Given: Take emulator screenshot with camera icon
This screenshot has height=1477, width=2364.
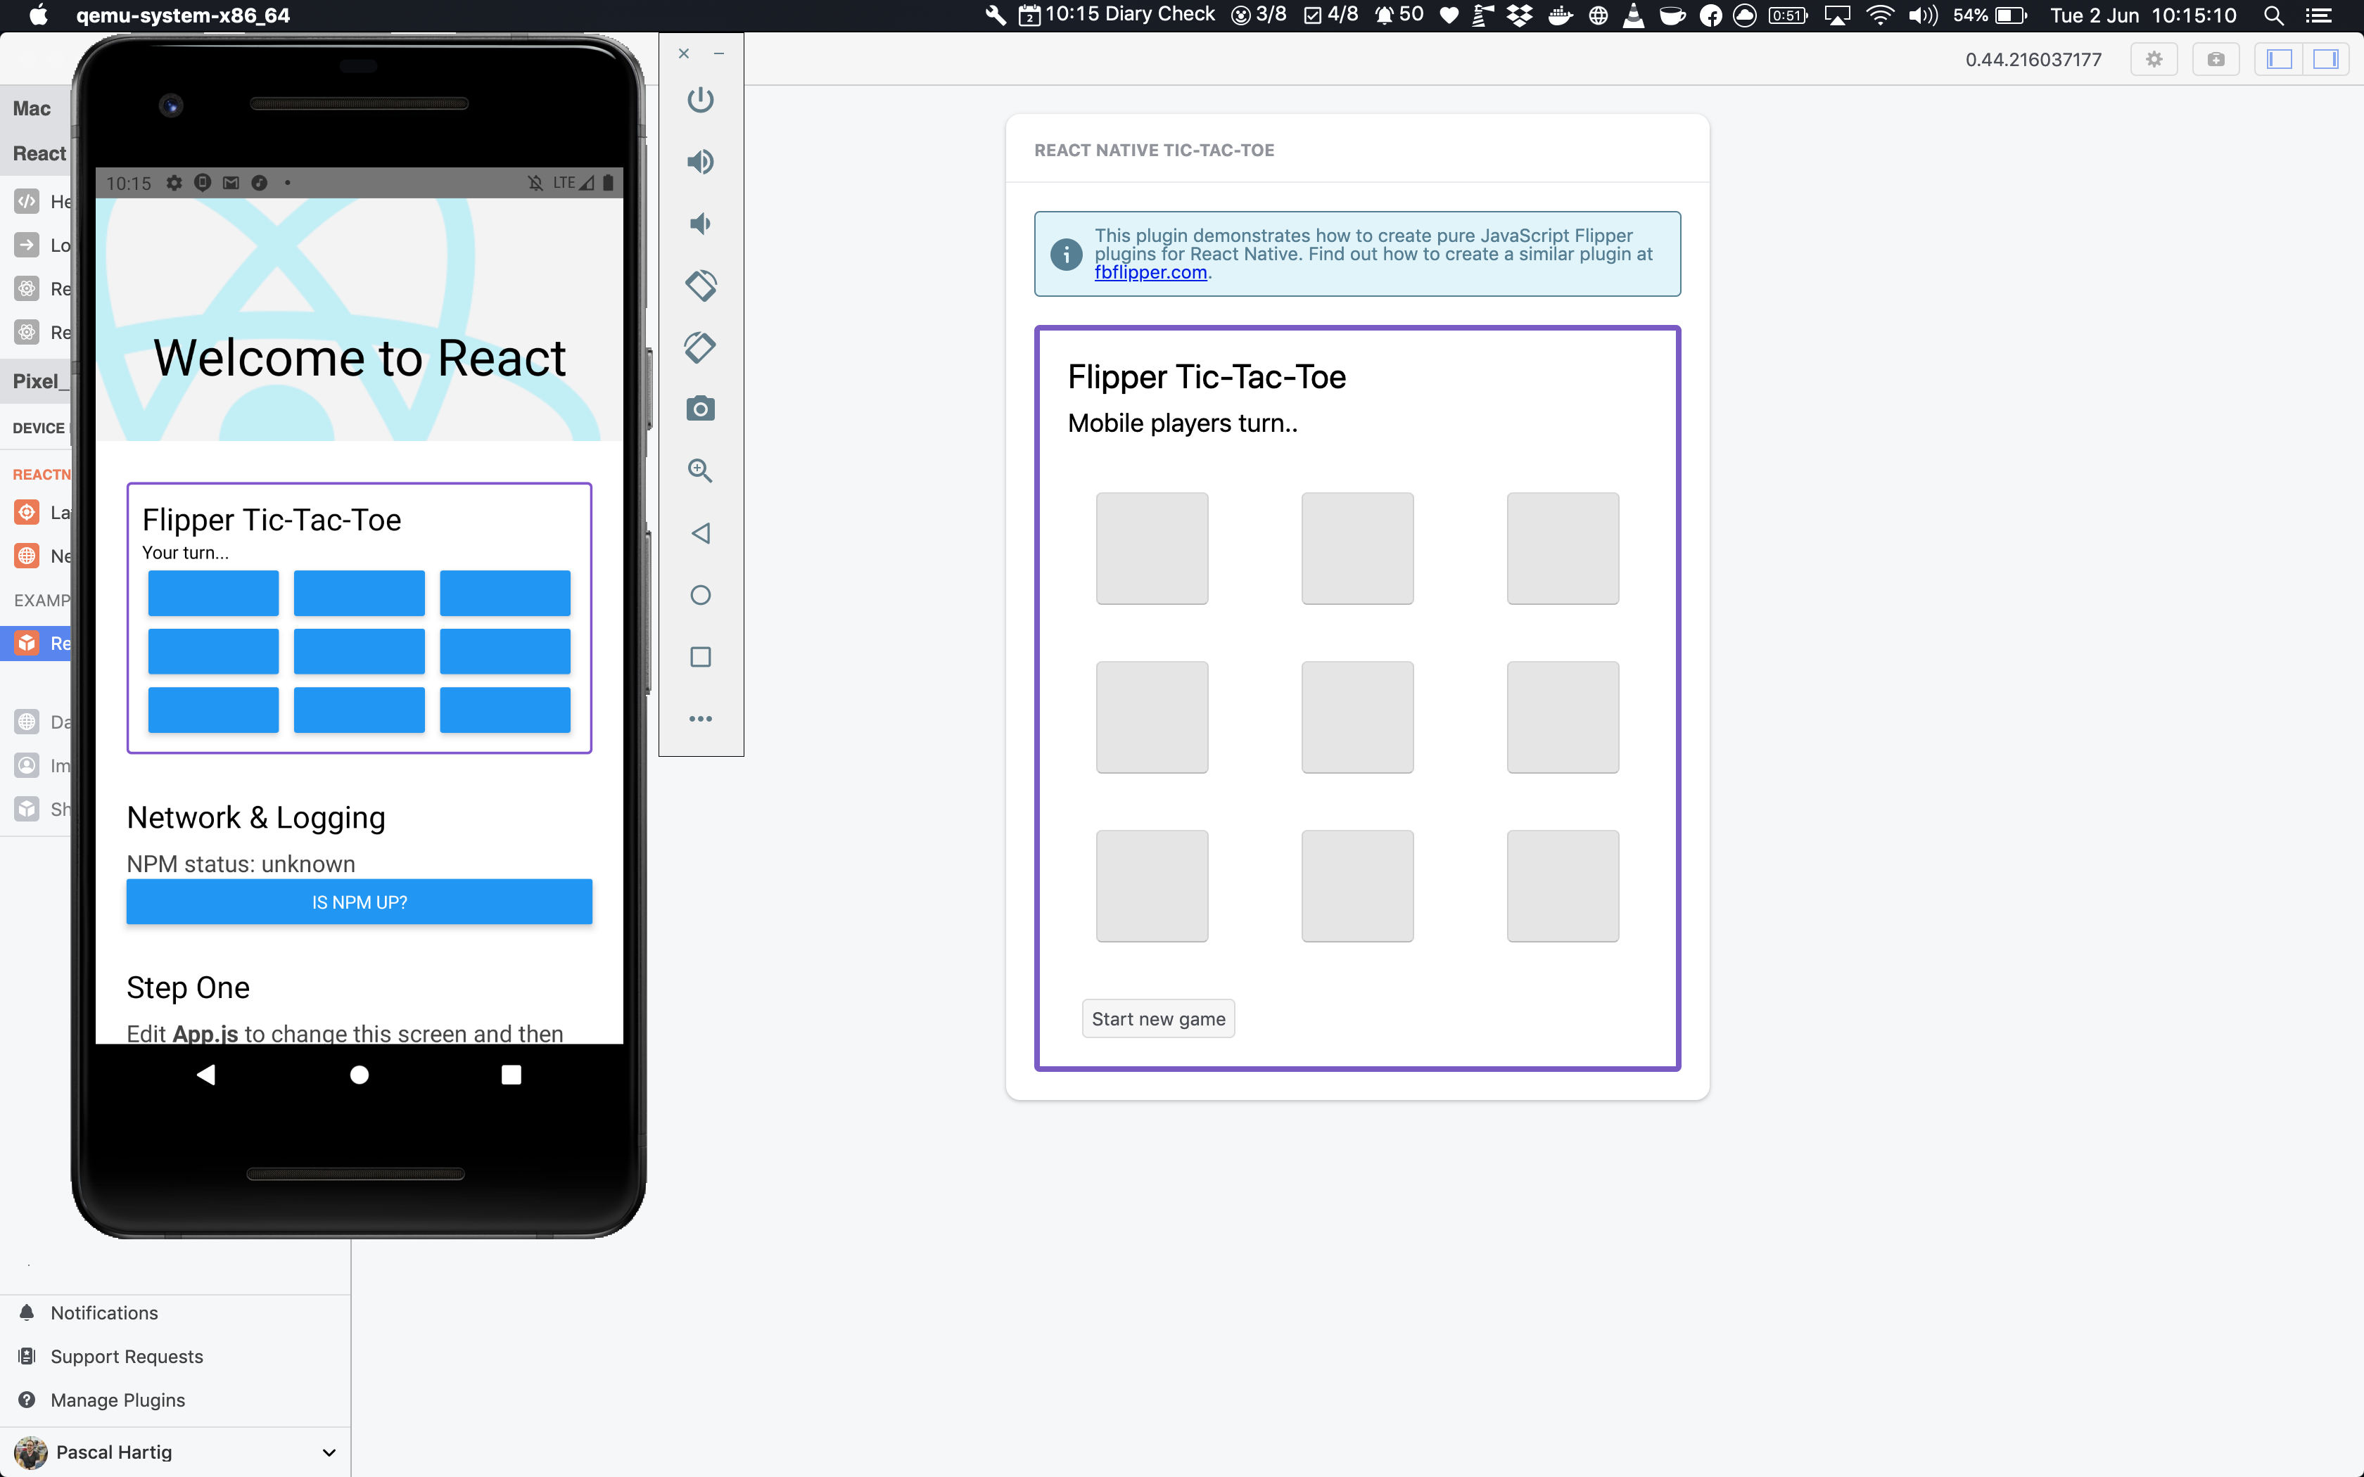Looking at the screenshot, I should pyautogui.click(x=701, y=409).
